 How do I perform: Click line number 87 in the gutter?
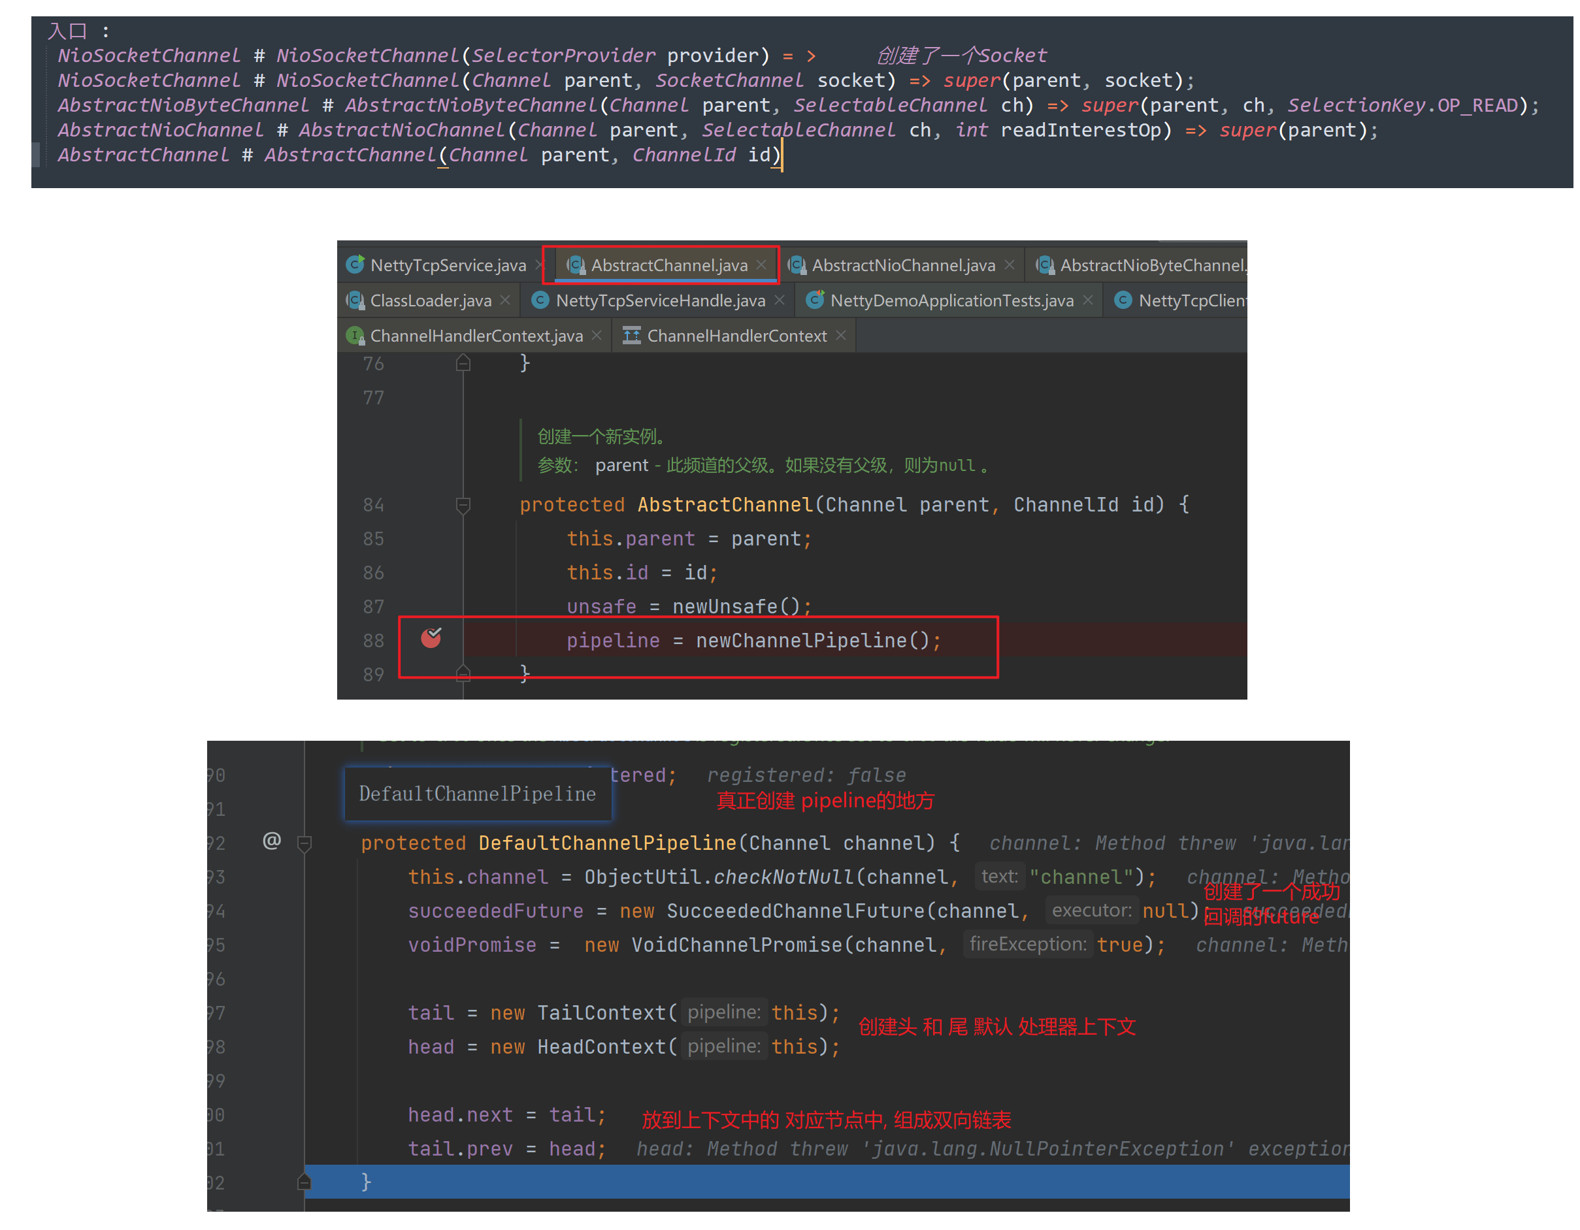pyautogui.click(x=373, y=607)
